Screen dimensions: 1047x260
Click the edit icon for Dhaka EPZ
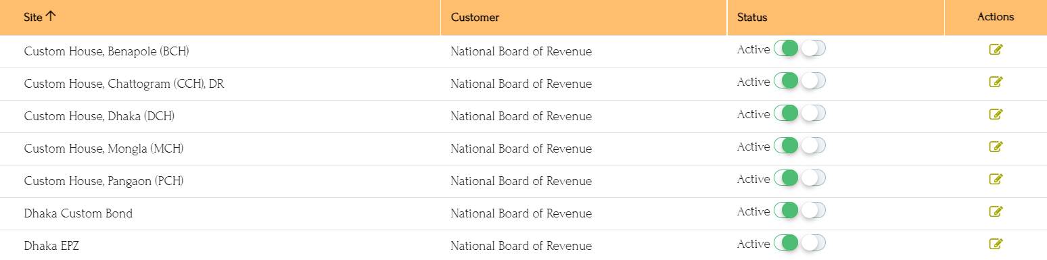click(x=996, y=244)
